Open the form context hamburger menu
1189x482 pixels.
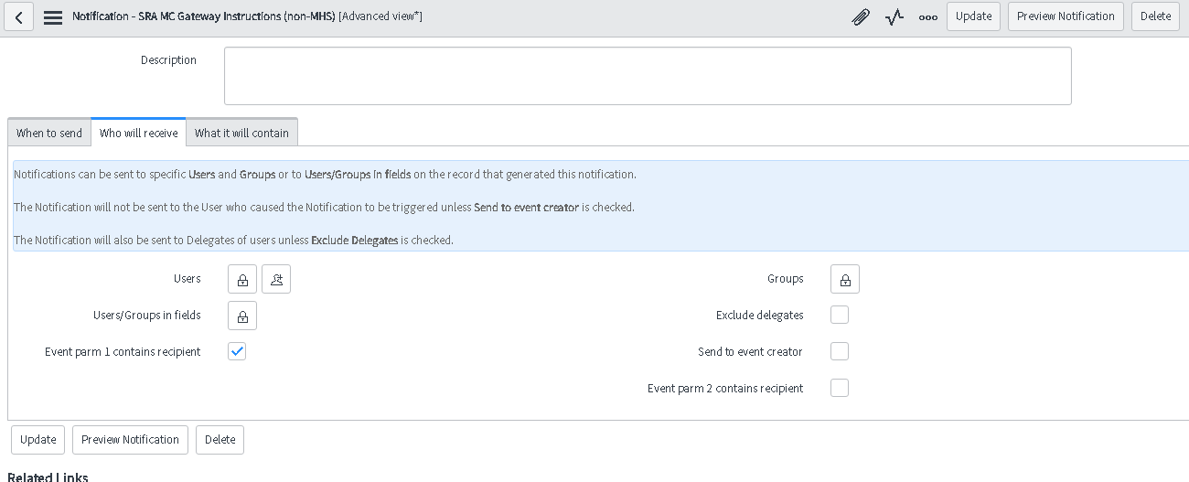click(x=53, y=16)
